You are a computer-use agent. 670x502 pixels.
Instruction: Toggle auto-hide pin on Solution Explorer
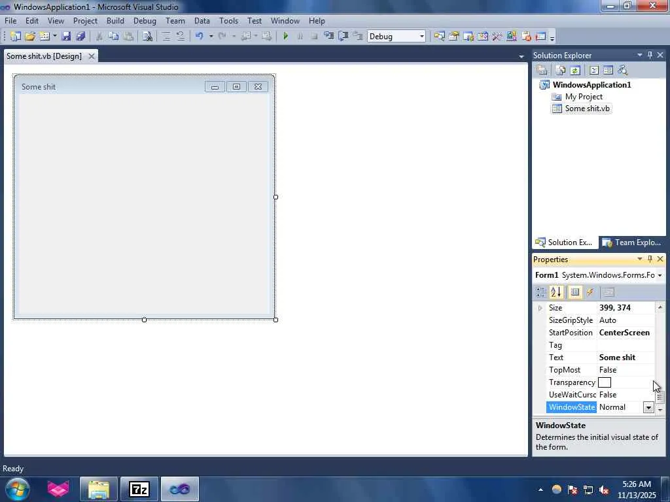(x=650, y=55)
